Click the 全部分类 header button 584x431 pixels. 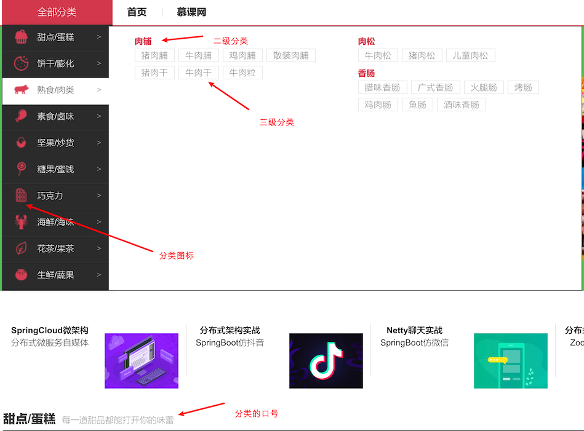[57, 12]
